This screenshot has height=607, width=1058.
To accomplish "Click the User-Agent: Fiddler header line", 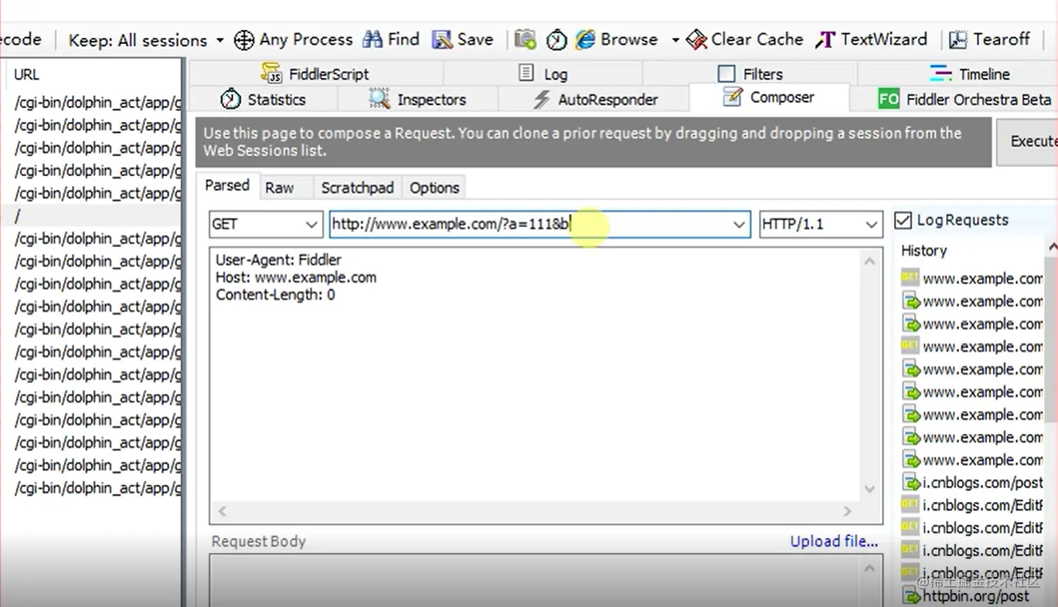I will point(278,259).
